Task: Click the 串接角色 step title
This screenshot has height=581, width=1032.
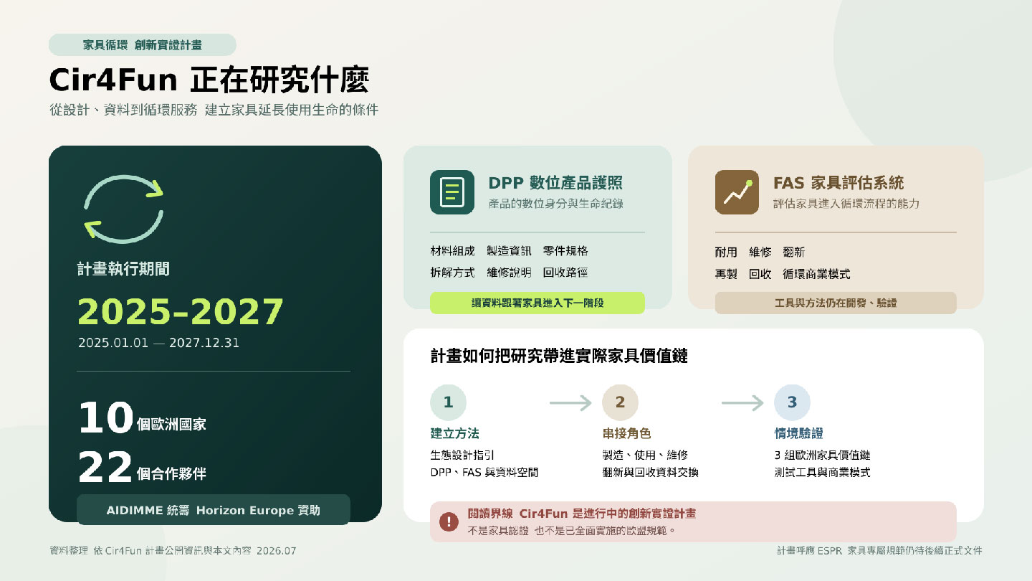Action: [x=626, y=433]
